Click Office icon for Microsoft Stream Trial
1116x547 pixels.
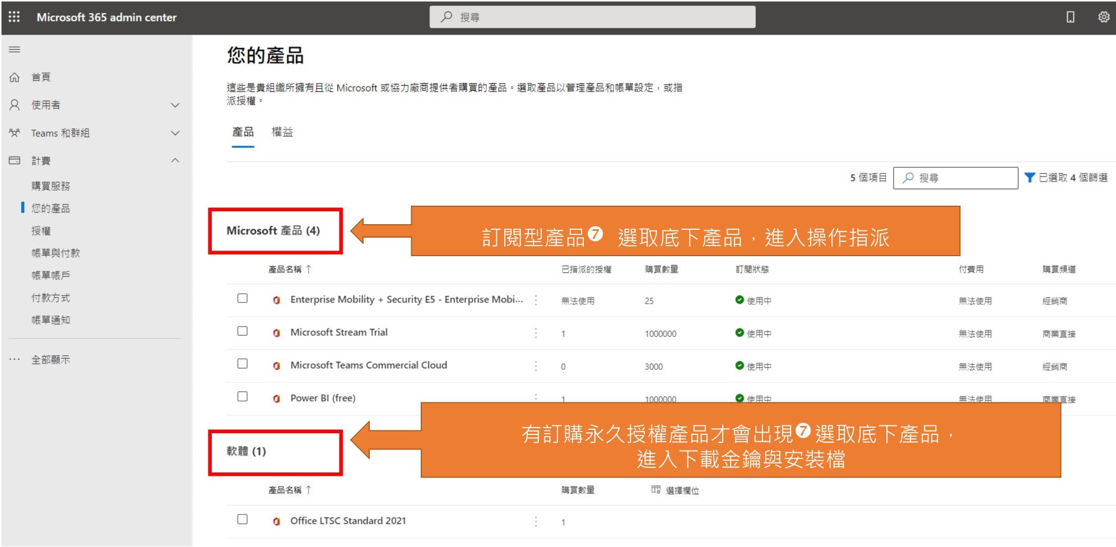click(276, 333)
